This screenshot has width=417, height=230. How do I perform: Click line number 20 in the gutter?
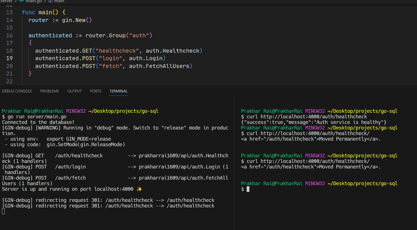click(9, 66)
